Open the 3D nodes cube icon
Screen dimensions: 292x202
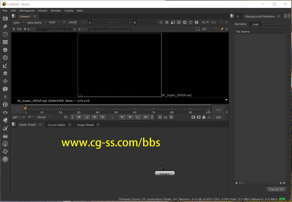point(5,89)
